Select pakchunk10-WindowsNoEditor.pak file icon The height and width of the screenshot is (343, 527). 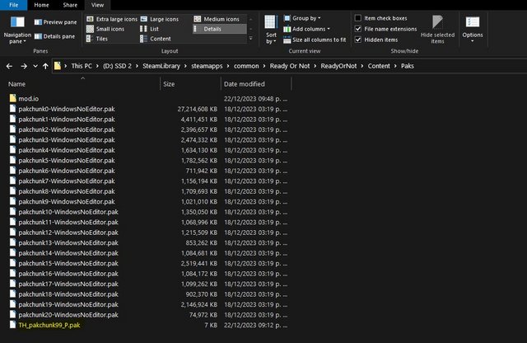click(13, 211)
